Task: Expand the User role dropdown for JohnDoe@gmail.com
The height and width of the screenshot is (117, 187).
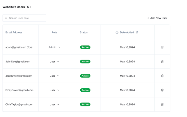Action: pos(54,62)
